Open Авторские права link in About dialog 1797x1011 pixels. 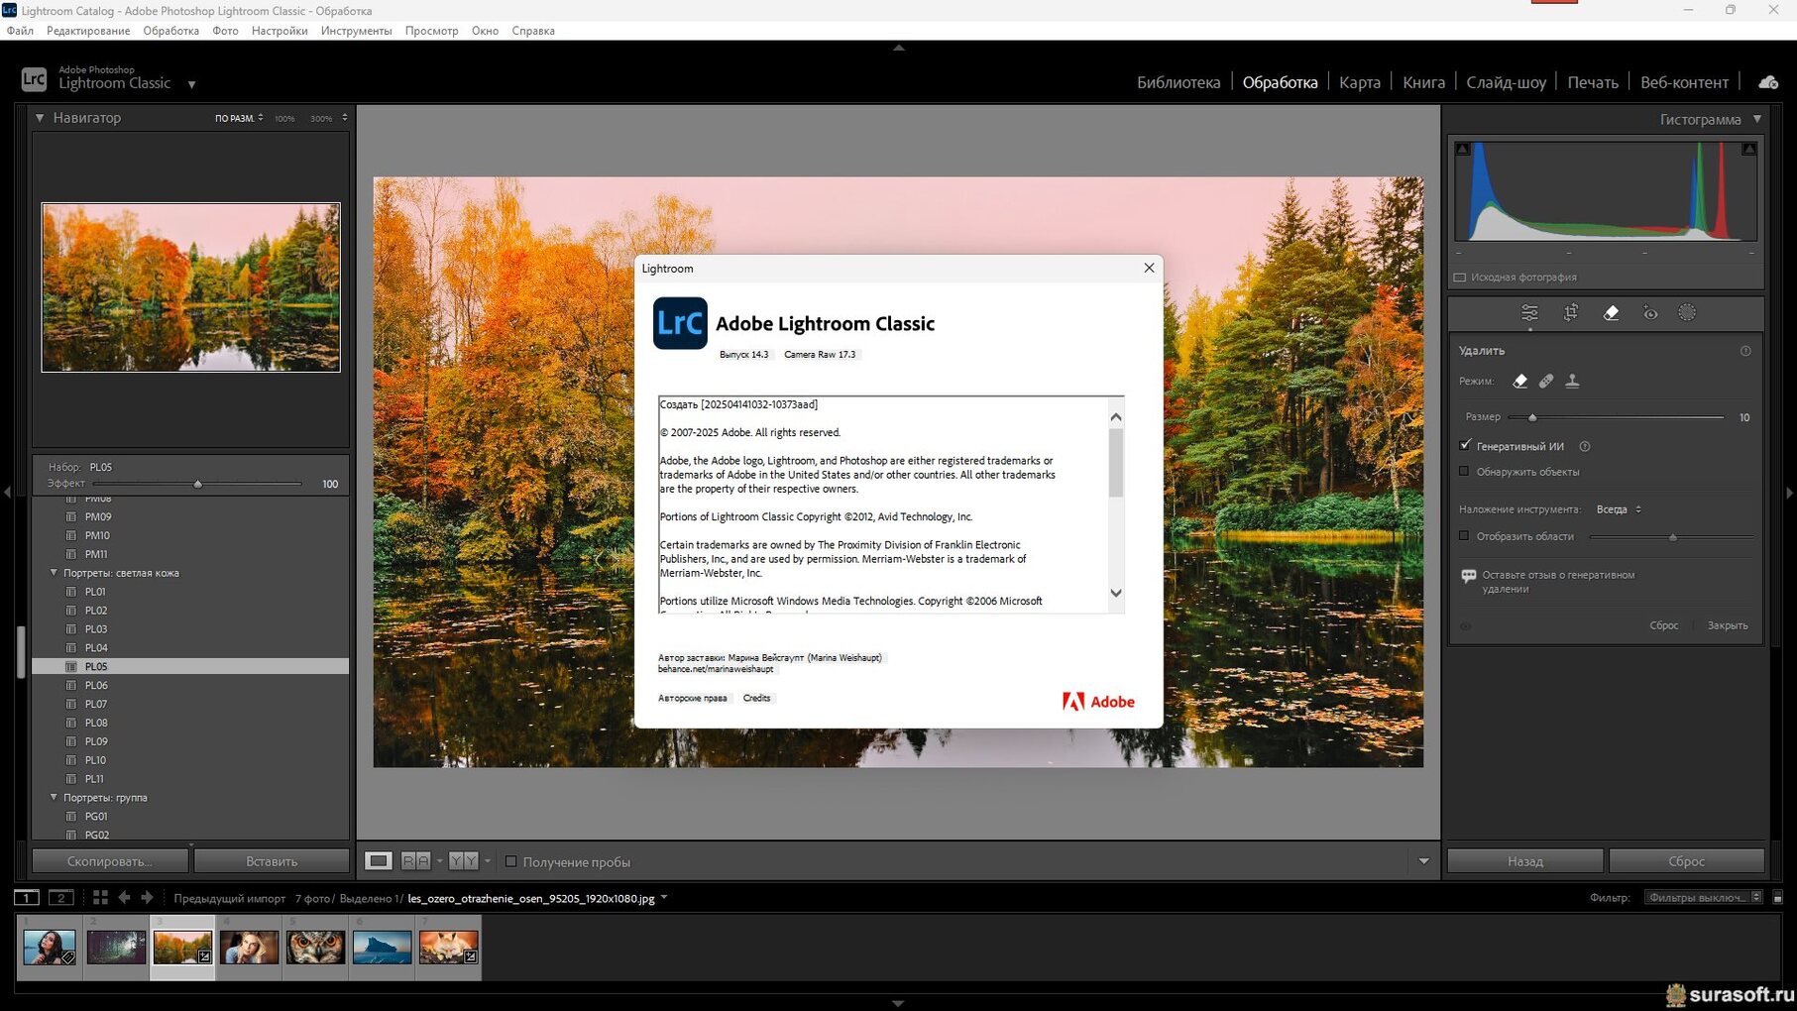(x=692, y=698)
